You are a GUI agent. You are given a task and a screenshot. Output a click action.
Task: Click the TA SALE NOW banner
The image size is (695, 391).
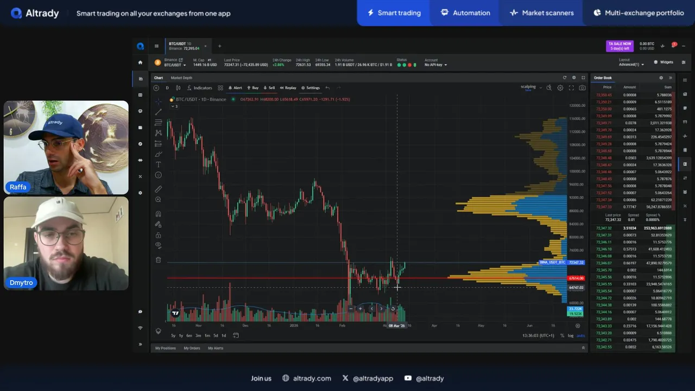tap(620, 46)
